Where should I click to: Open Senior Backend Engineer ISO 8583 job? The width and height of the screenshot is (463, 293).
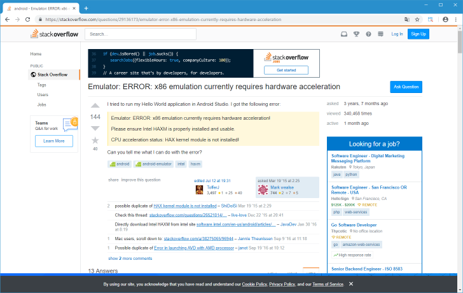[x=367, y=269]
